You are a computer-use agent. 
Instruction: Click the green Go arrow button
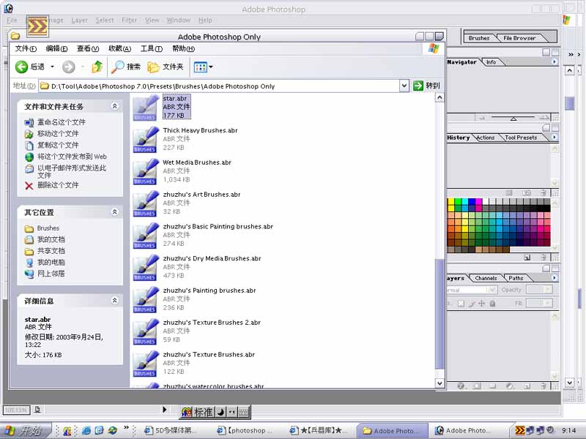coord(418,86)
